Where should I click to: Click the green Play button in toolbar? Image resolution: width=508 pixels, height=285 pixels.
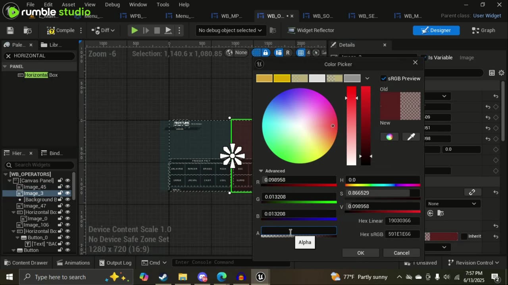click(135, 30)
